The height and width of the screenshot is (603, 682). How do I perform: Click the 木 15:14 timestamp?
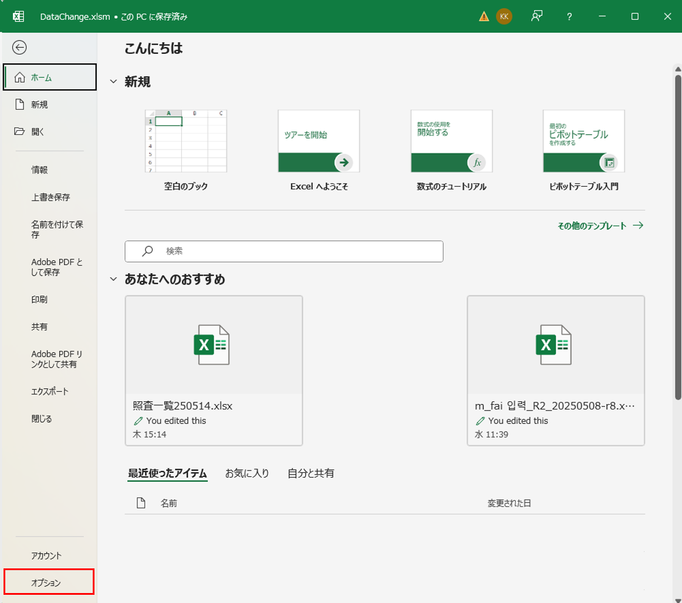pos(150,434)
